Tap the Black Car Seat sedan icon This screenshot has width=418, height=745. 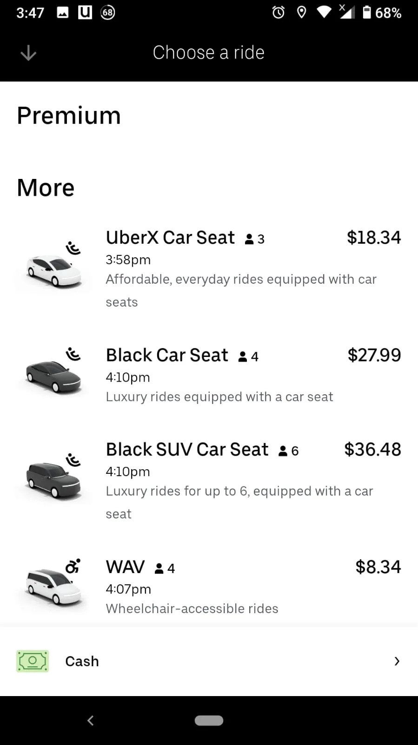click(53, 376)
